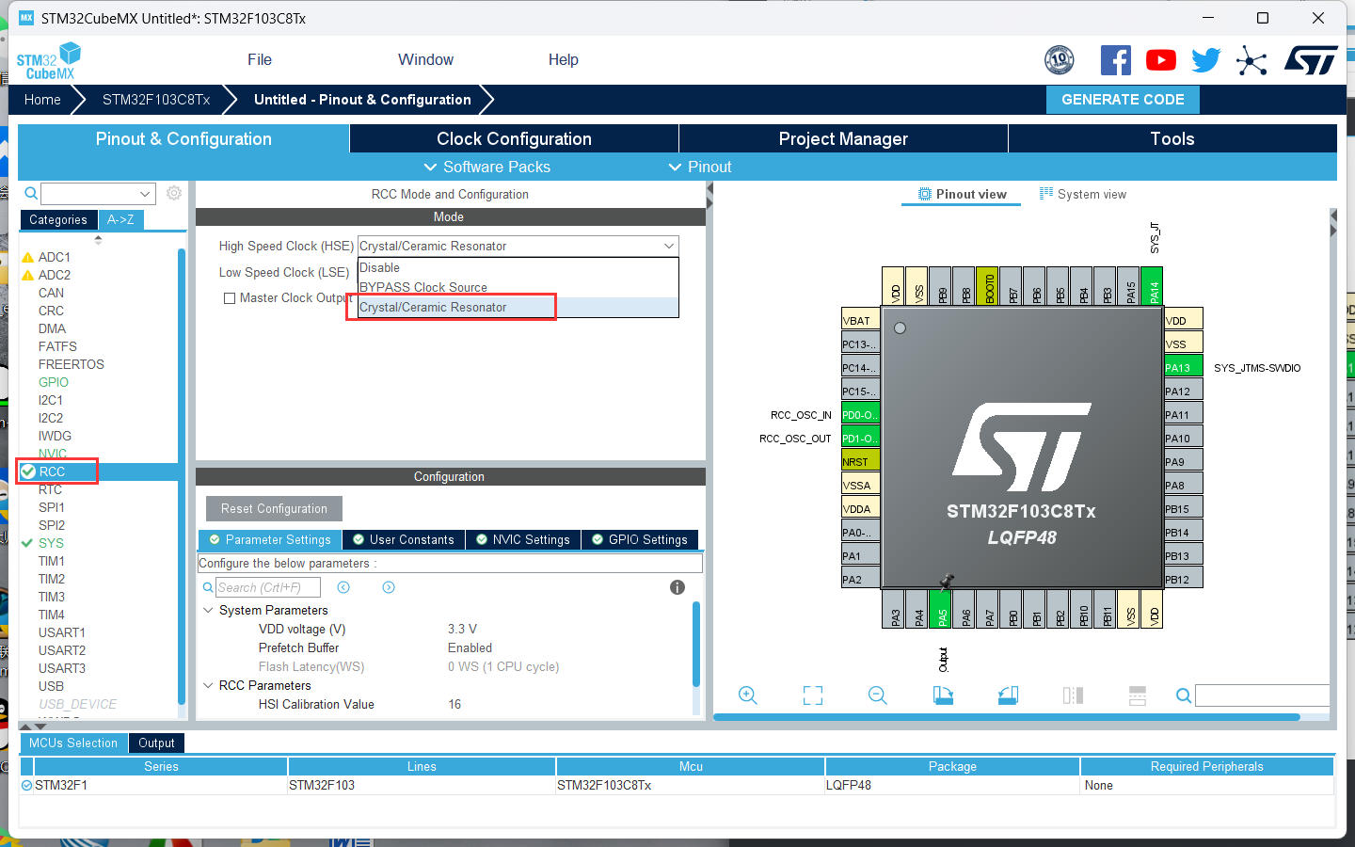Switch to Tools tab
The width and height of the screenshot is (1355, 847).
coord(1172,138)
